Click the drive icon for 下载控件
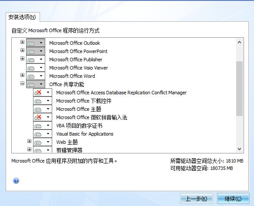The width and height of the screenshot is (254, 206). click(x=38, y=101)
